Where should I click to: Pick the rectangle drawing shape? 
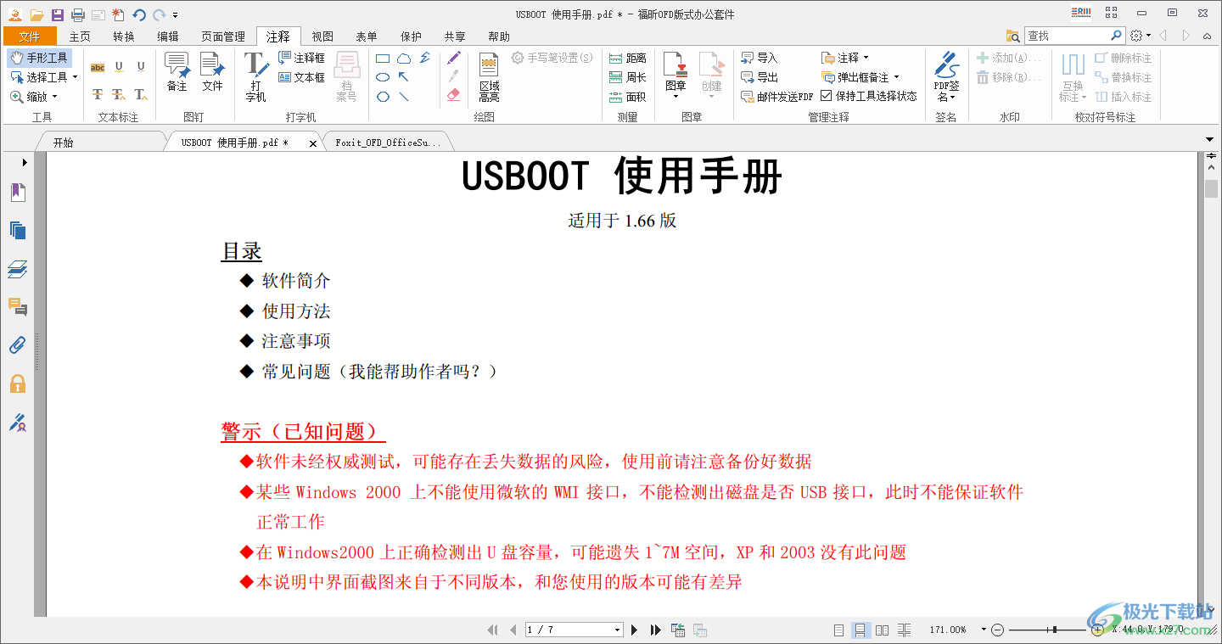[x=383, y=59]
